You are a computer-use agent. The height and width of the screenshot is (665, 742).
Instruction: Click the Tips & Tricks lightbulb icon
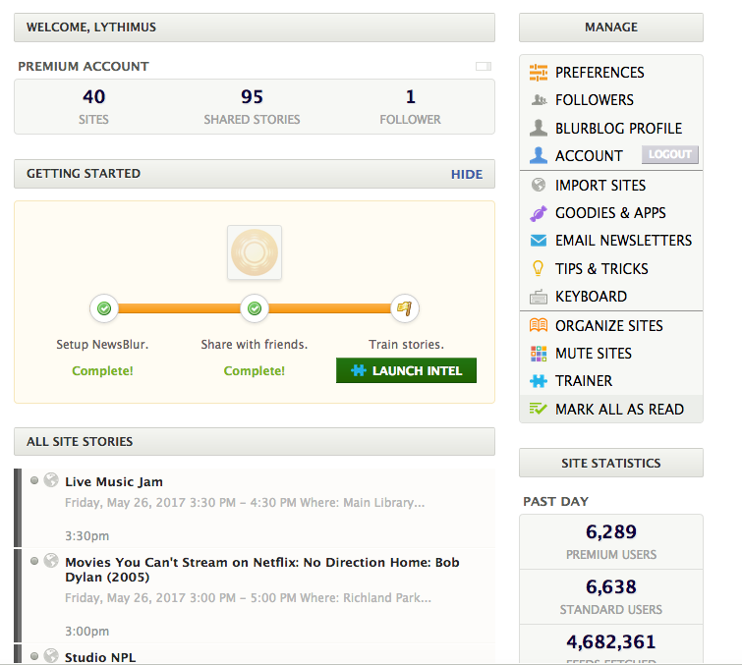tap(538, 268)
